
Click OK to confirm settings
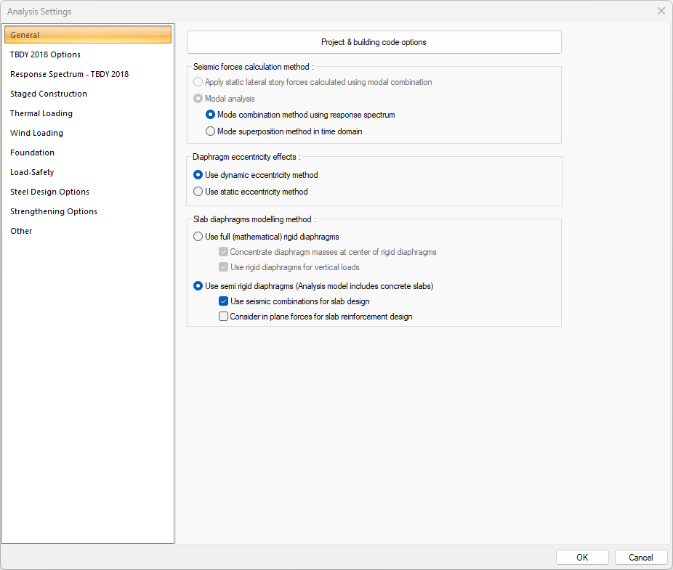582,558
